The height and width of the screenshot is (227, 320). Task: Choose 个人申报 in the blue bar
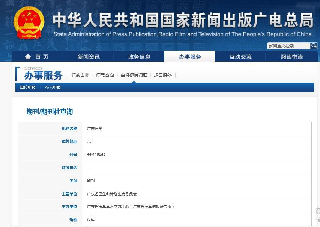tap(53, 88)
